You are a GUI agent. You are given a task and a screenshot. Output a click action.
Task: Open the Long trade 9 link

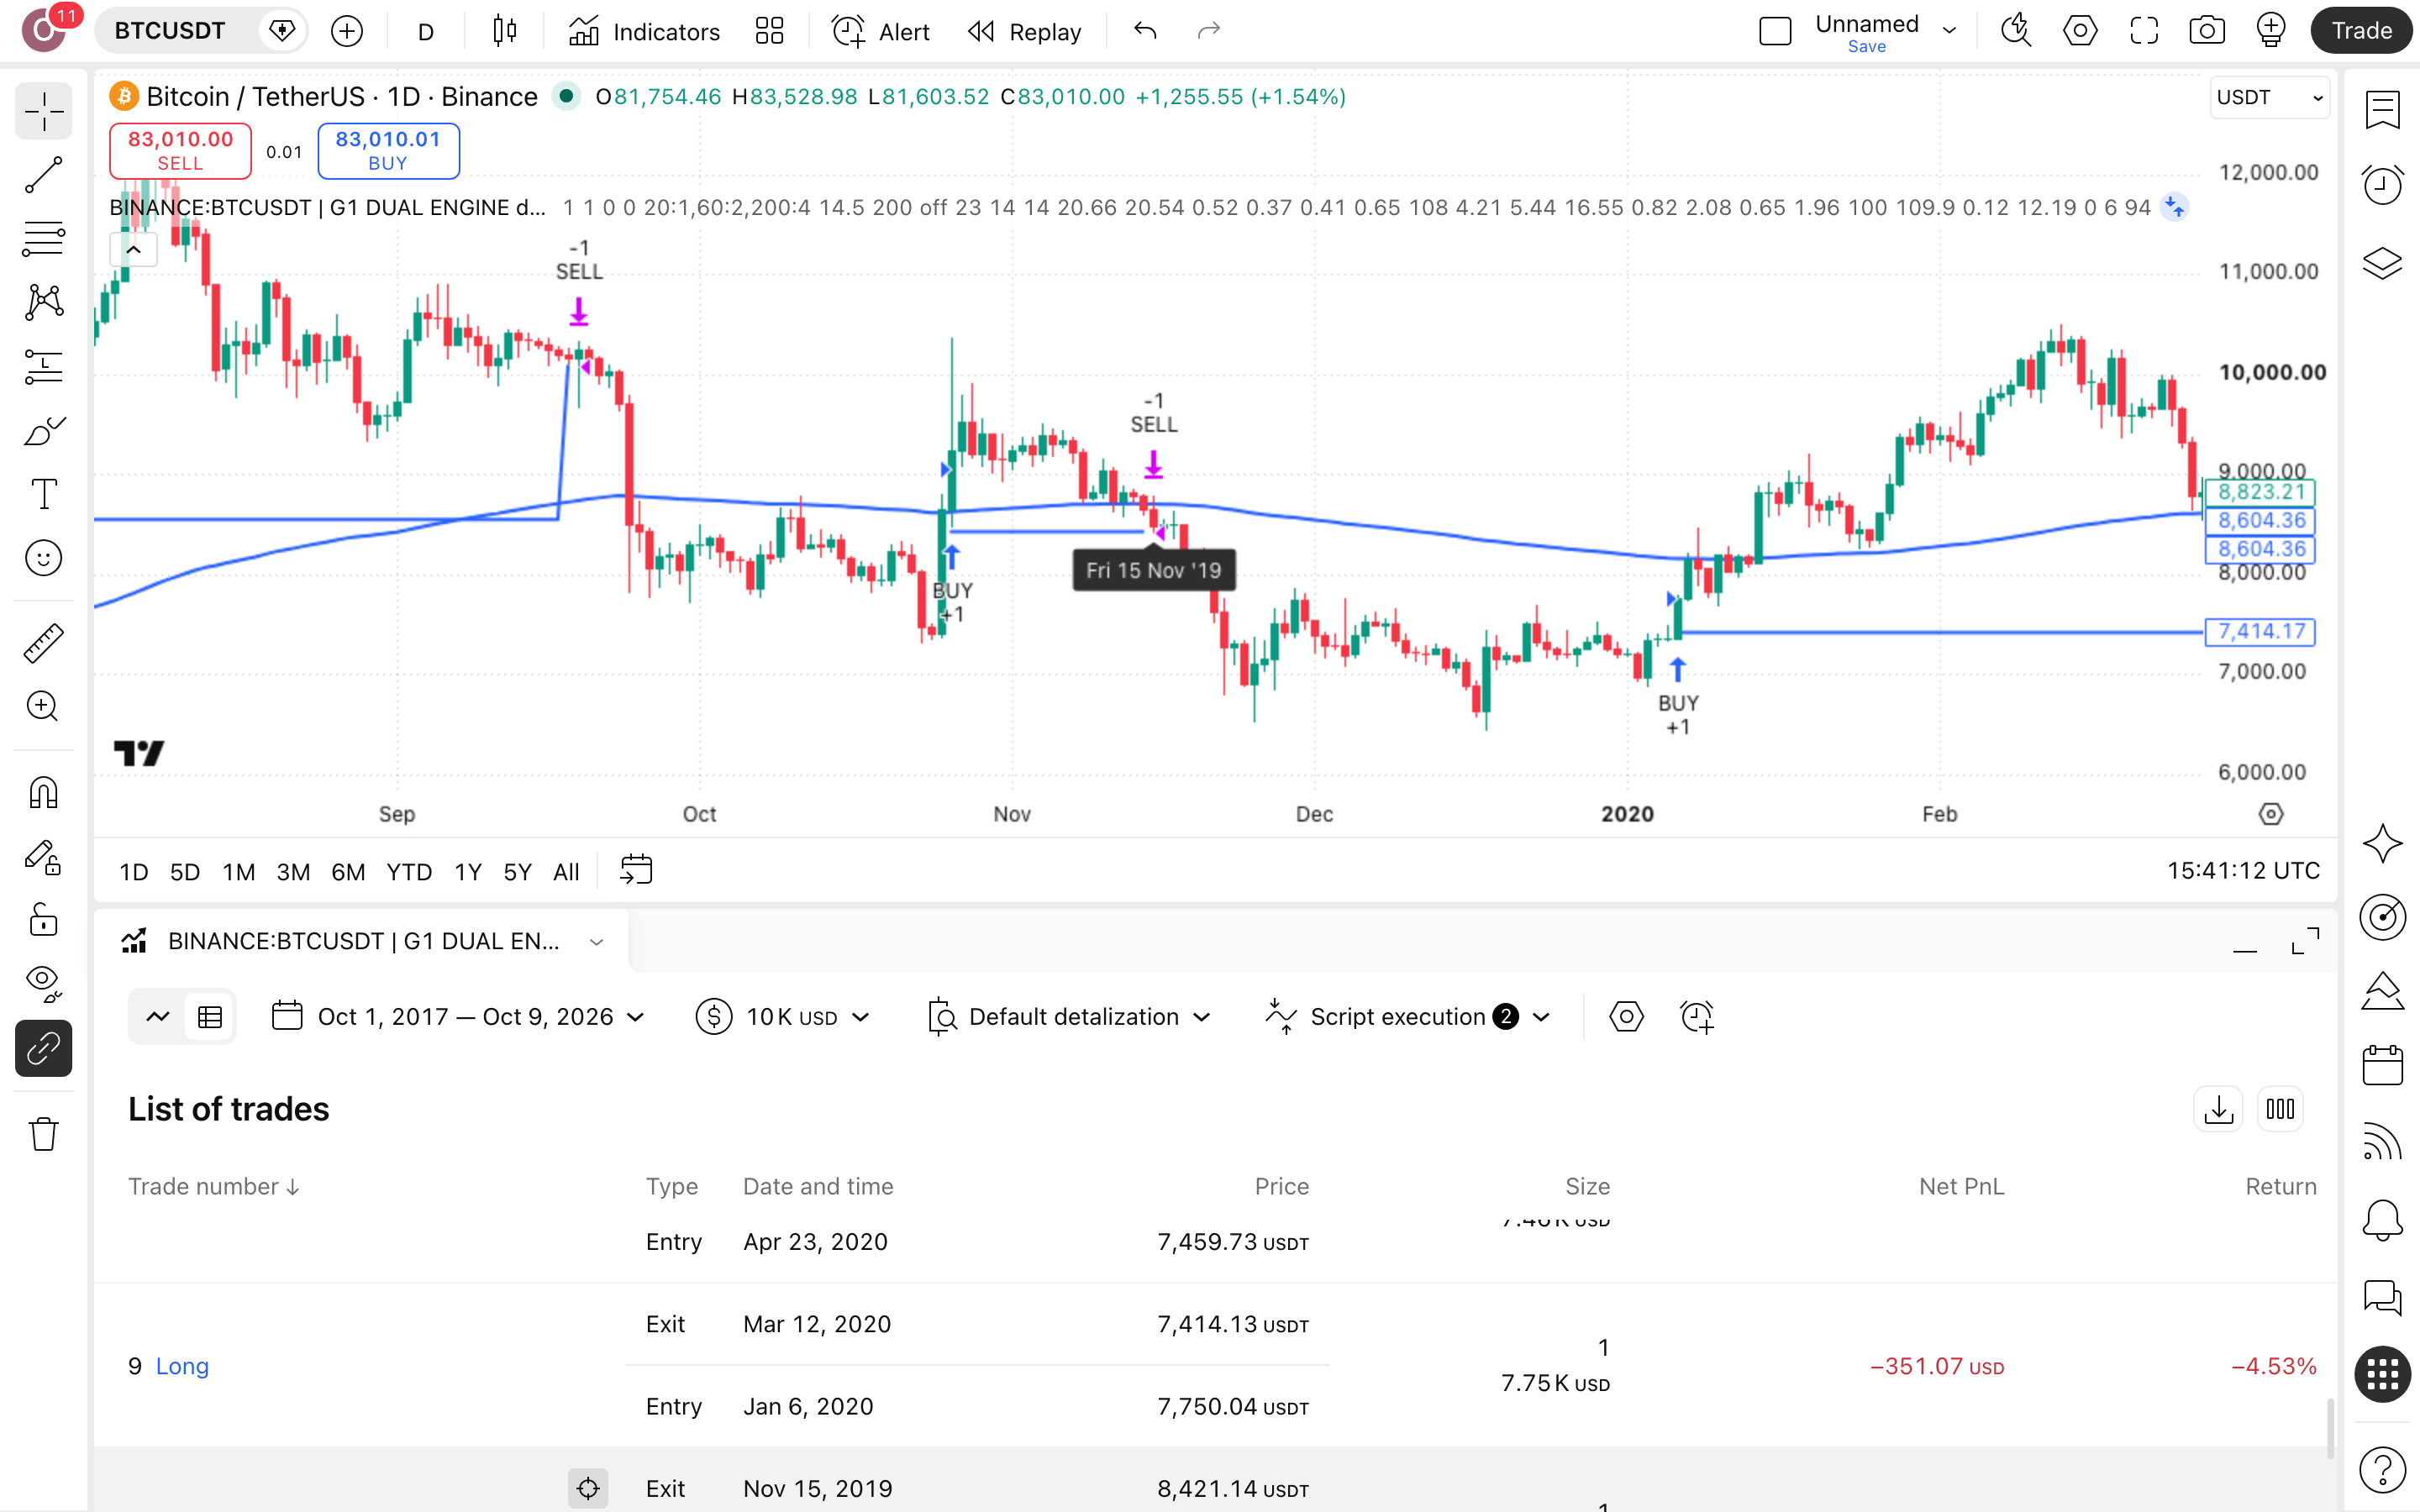click(x=182, y=1366)
